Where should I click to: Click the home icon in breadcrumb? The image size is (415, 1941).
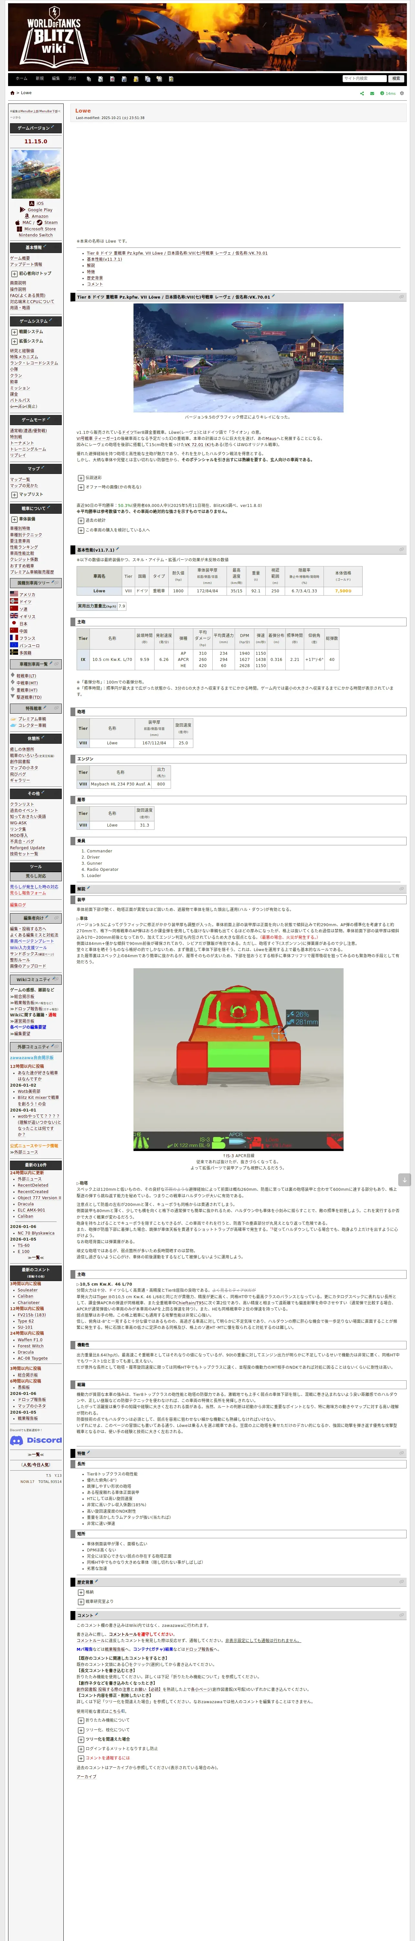tap(12, 93)
